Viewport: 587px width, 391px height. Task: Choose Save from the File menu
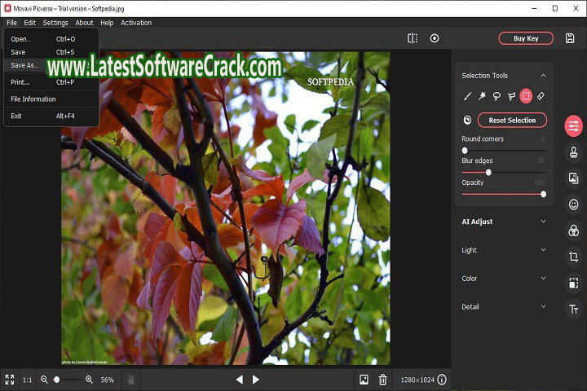(51, 52)
